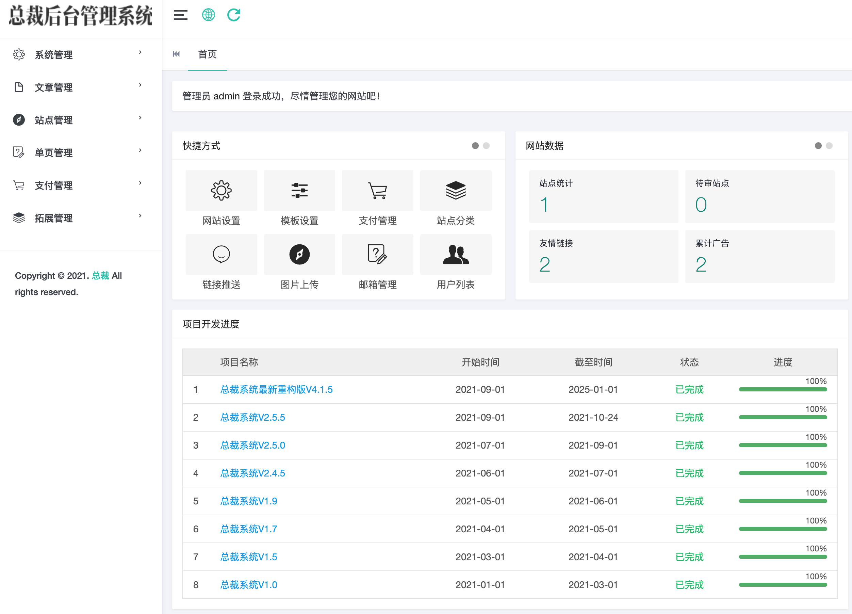The height and width of the screenshot is (614, 852).
Task: Select second carousel dot in 网站数据
Action: click(829, 146)
